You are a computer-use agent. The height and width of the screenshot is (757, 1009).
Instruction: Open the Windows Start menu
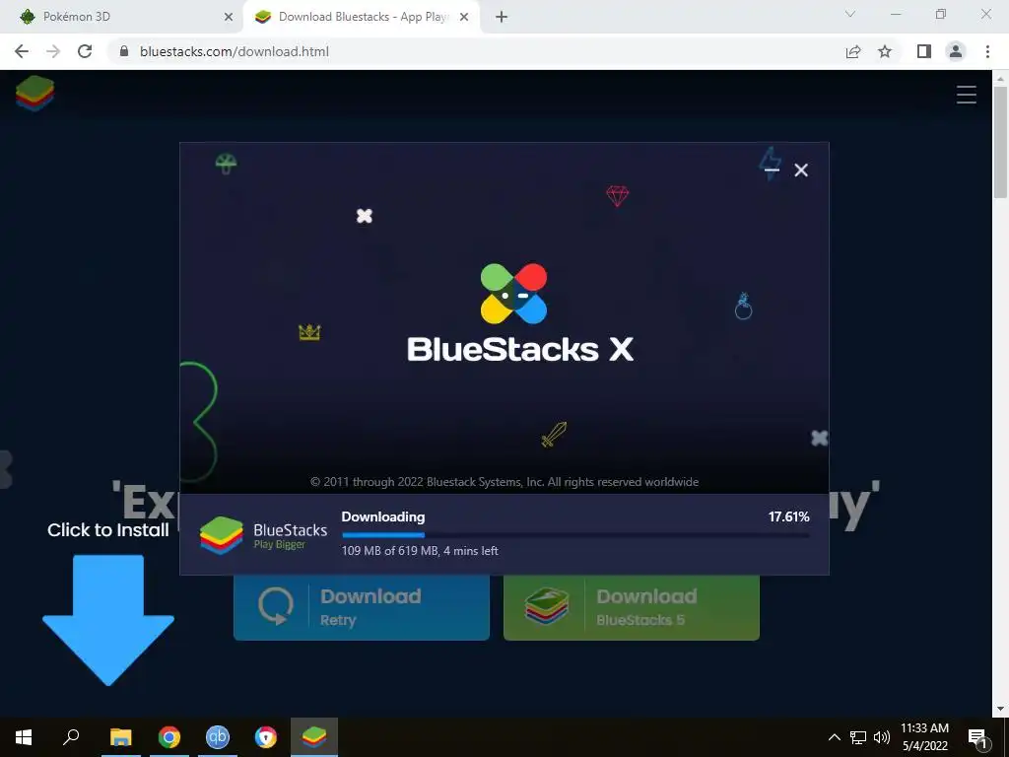click(x=24, y=737)
